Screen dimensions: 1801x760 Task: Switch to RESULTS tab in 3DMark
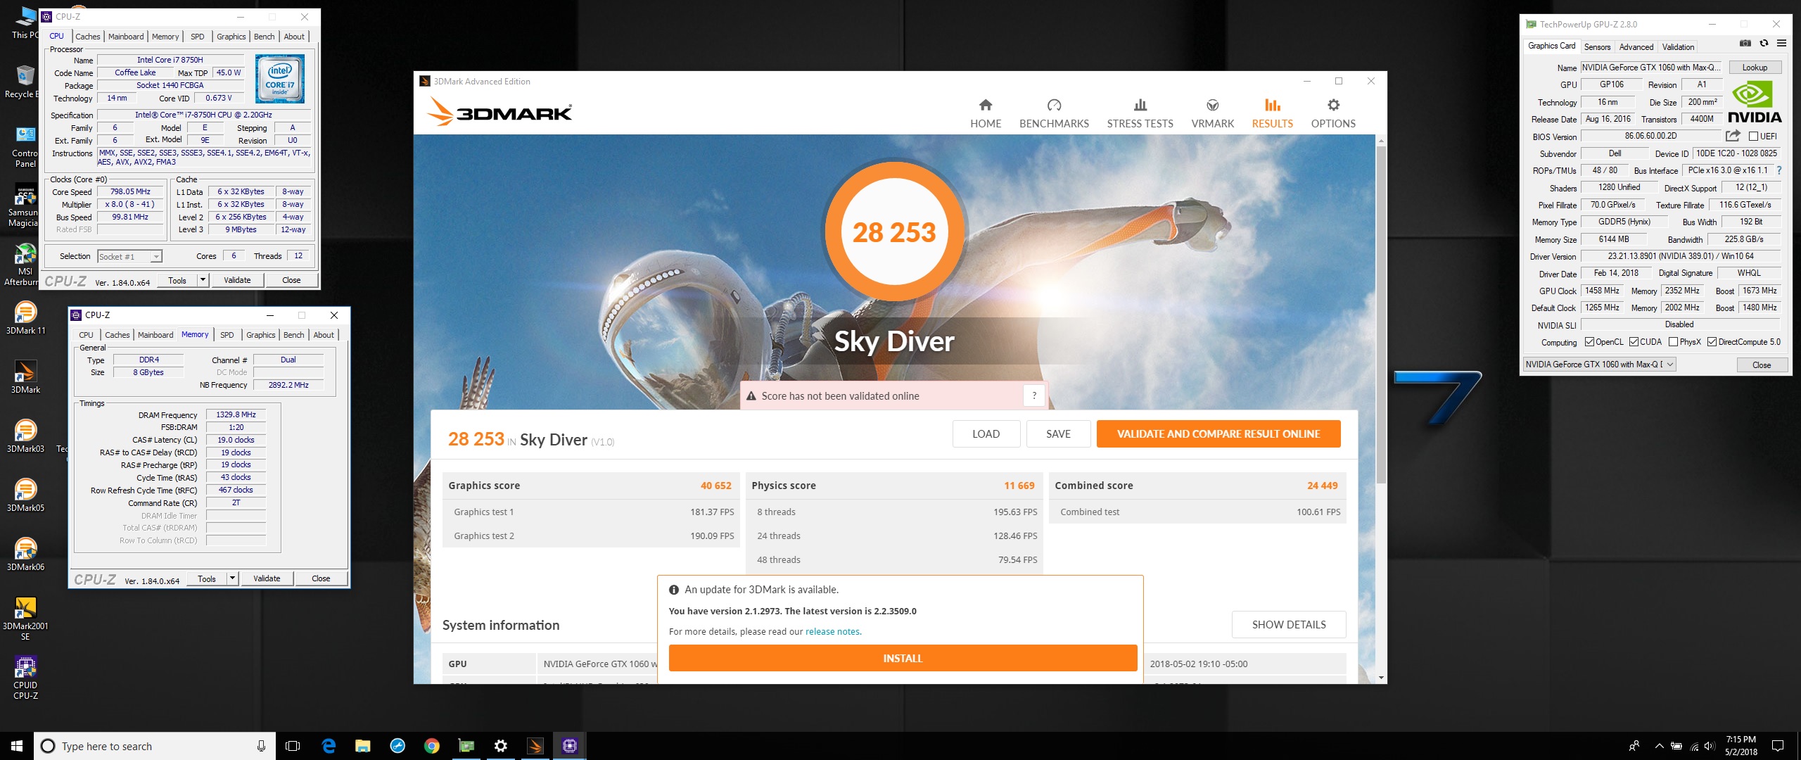coord(1272,113)
